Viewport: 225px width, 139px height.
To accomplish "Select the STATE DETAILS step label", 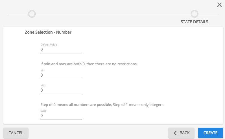I will (194, 22).
